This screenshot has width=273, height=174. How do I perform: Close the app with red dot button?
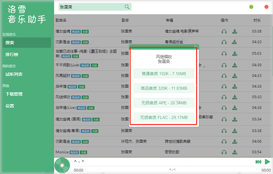tap(266, 7)
